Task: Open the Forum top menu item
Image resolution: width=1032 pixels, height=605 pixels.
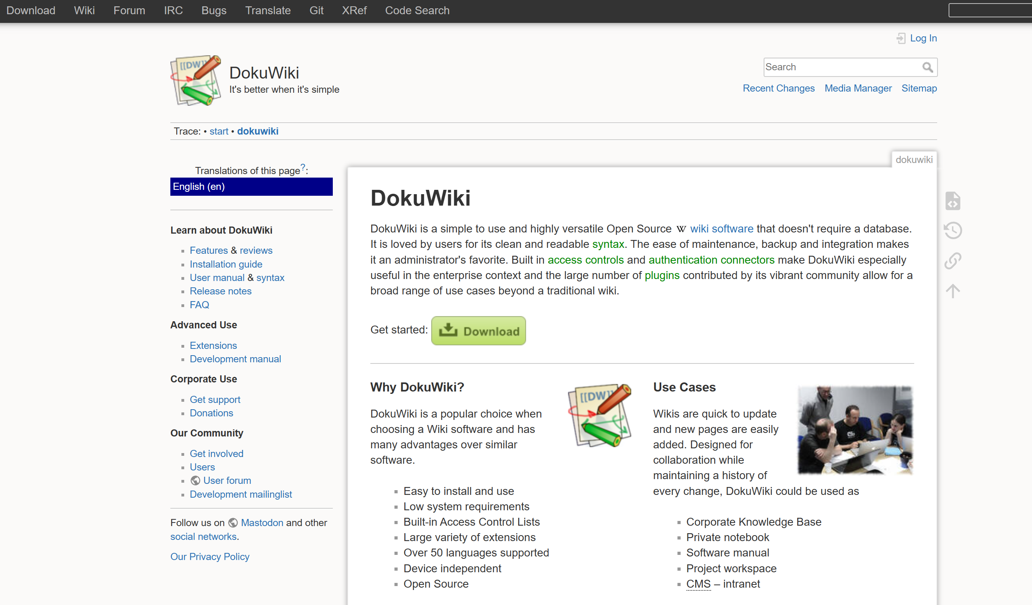Action: click(x=129, y=11)
